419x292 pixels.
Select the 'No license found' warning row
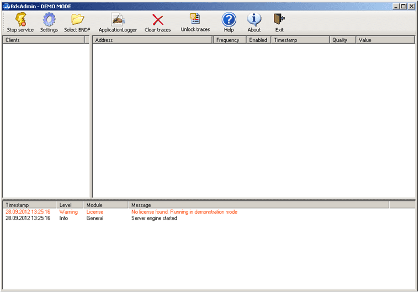tap(184, 212)
